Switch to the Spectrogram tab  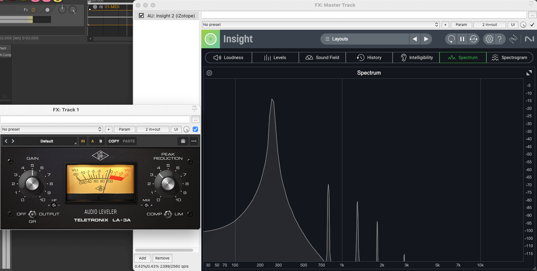tap(509, 58)
